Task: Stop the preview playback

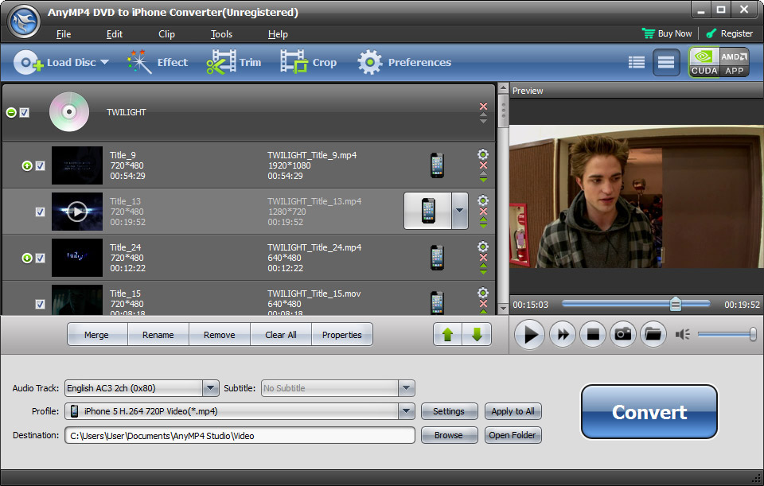Action: (593, 335)
